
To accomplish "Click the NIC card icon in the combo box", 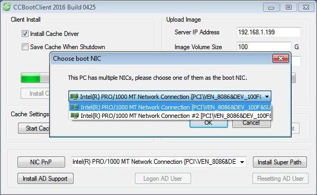I will coord(74,97).
